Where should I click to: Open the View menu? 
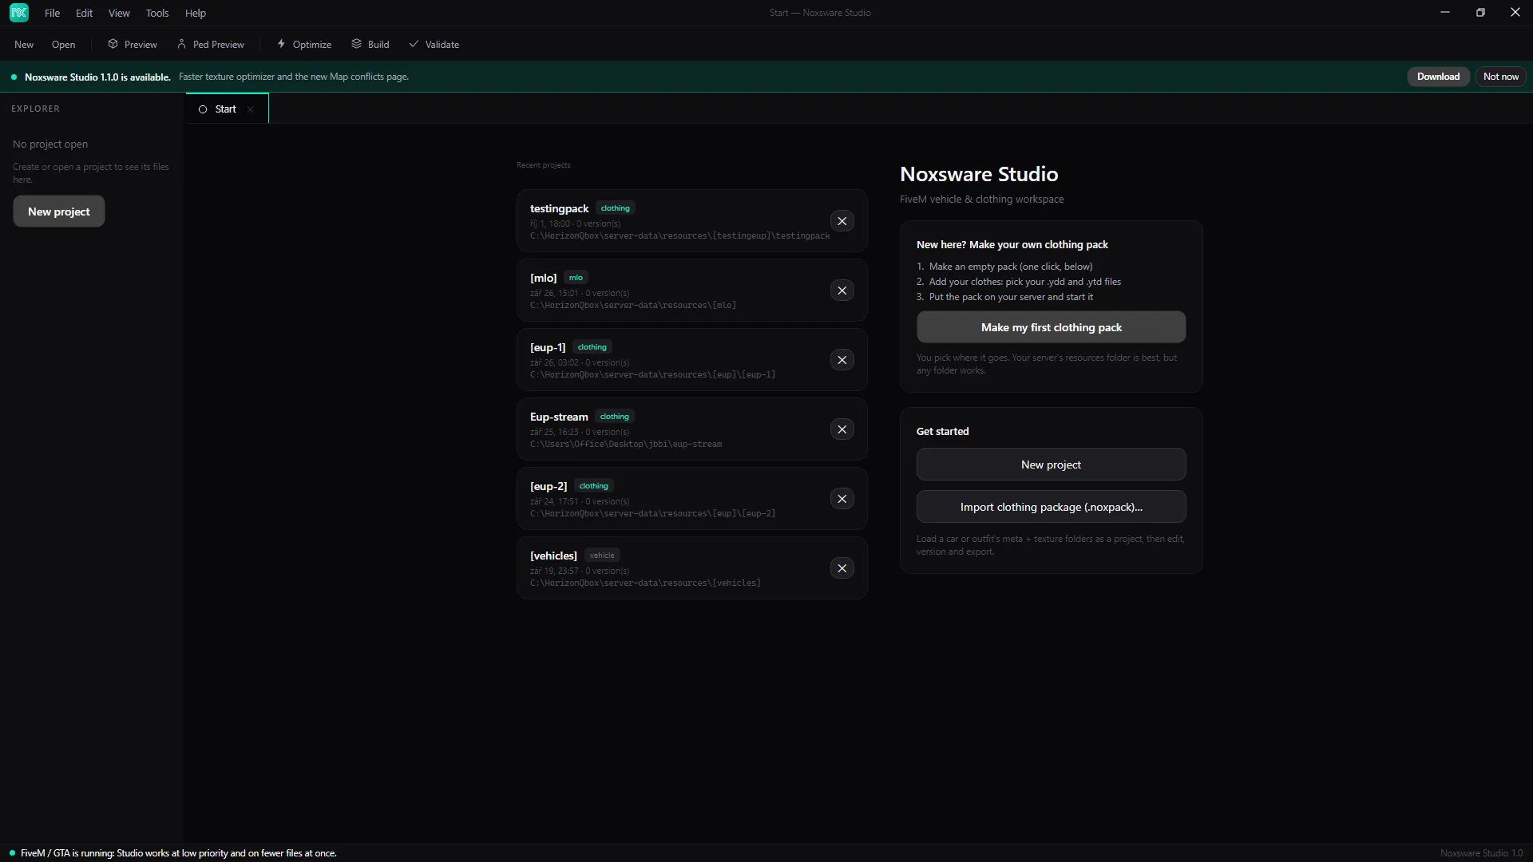tap(119, 13)
